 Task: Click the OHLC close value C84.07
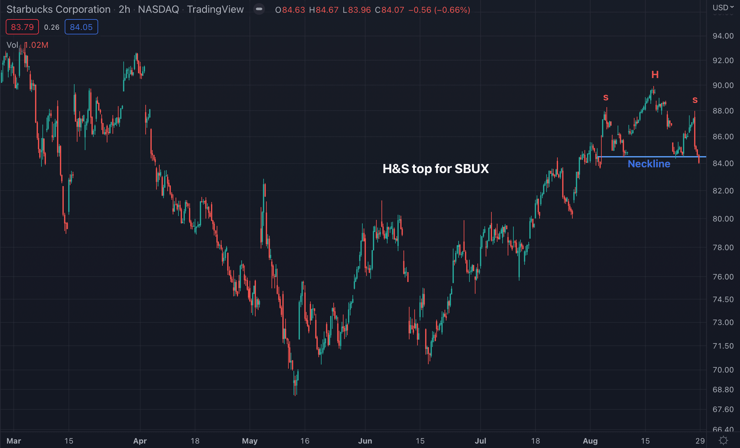click(x=389, y=10)
